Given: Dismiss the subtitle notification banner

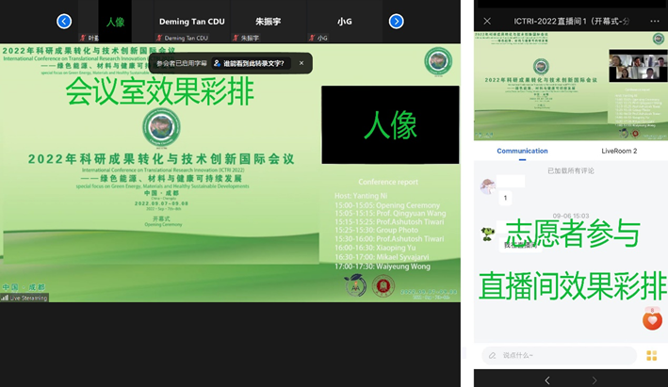Looking at the screenshot, I should 301,63.
